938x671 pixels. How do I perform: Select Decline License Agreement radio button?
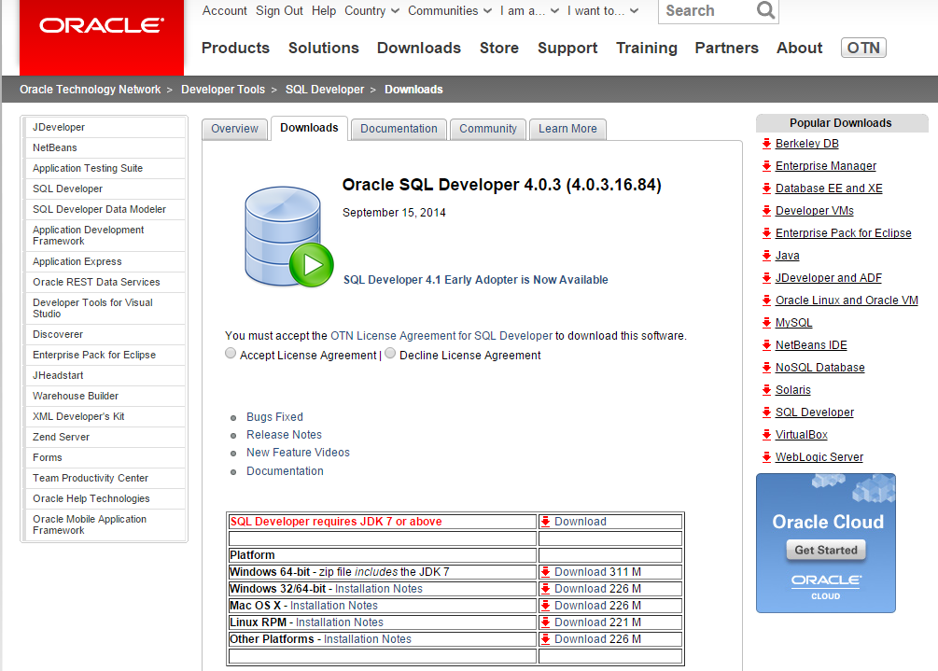(x=390, y=355)
